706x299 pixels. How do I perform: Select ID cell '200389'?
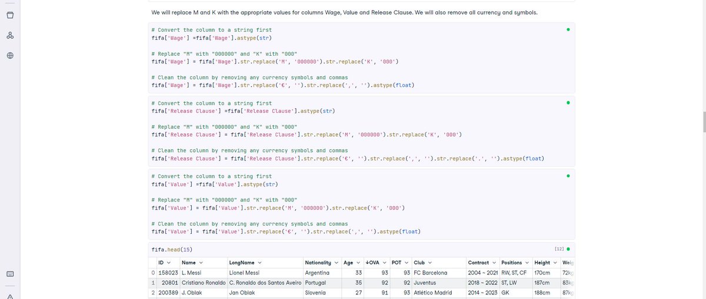[x=168, y=293]
